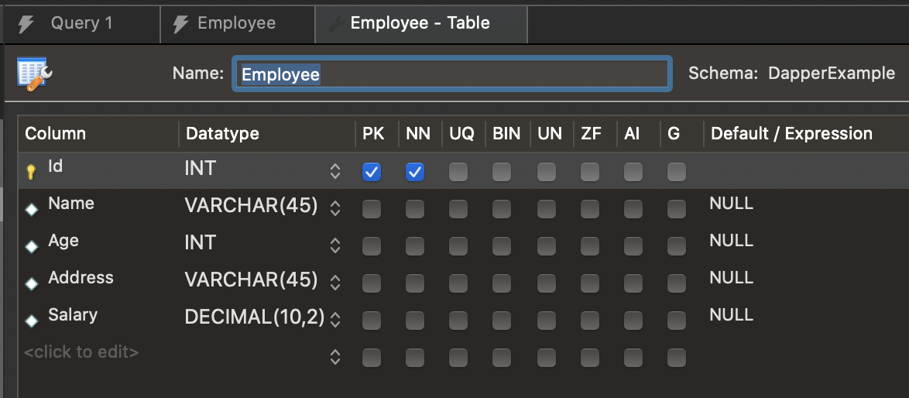Click the primary key icon for Id
This screenshot has height=398, width=909.
click(x=32, y=172)
